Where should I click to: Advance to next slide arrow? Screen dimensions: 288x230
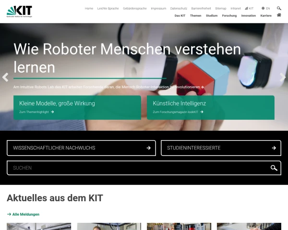(x=282, y=77)
